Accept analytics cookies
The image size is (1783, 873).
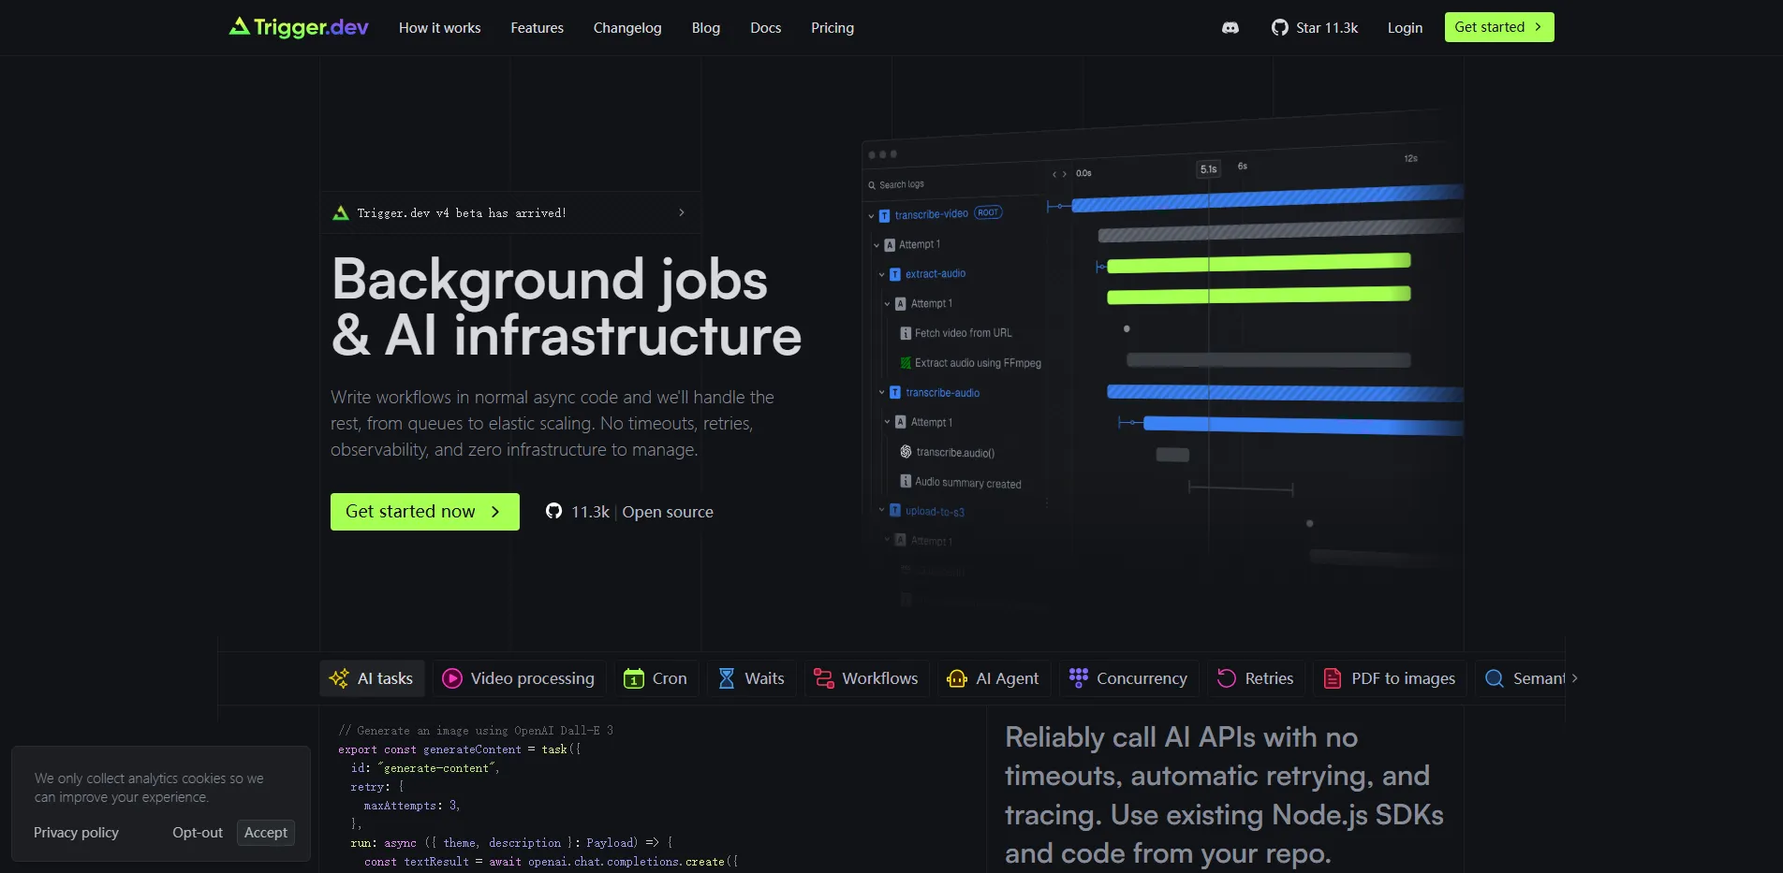266,833
